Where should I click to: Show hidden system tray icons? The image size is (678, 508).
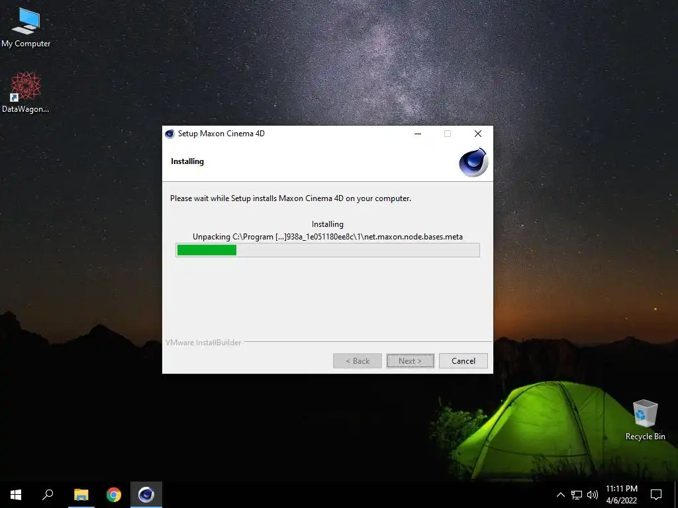560,495
